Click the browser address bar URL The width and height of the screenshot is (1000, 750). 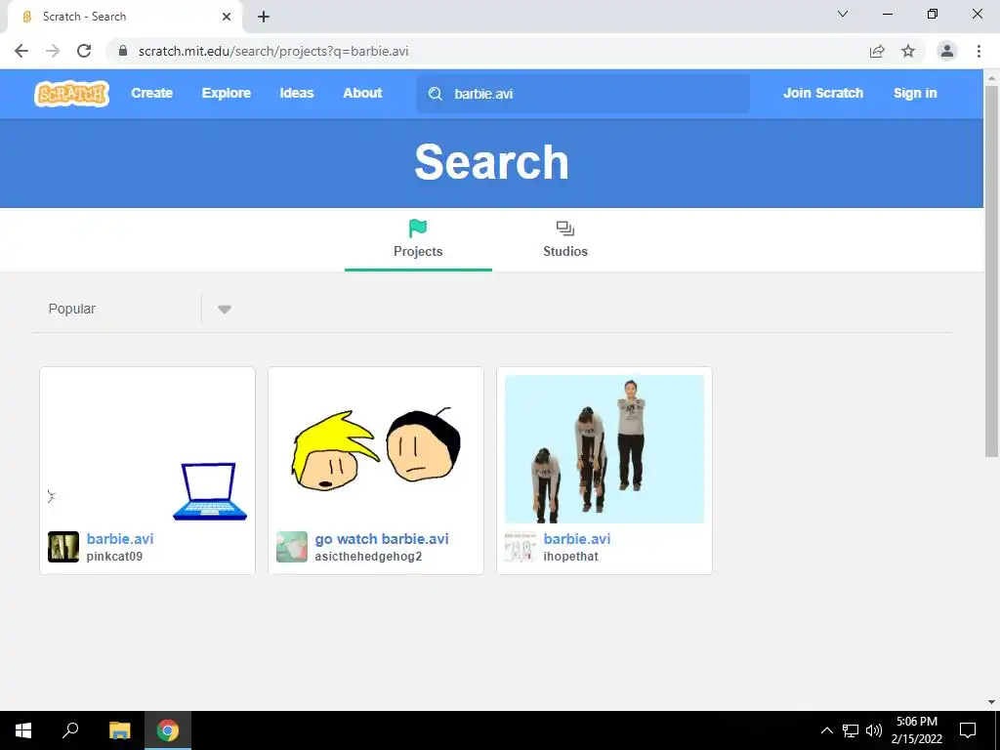tap(273, 51)
